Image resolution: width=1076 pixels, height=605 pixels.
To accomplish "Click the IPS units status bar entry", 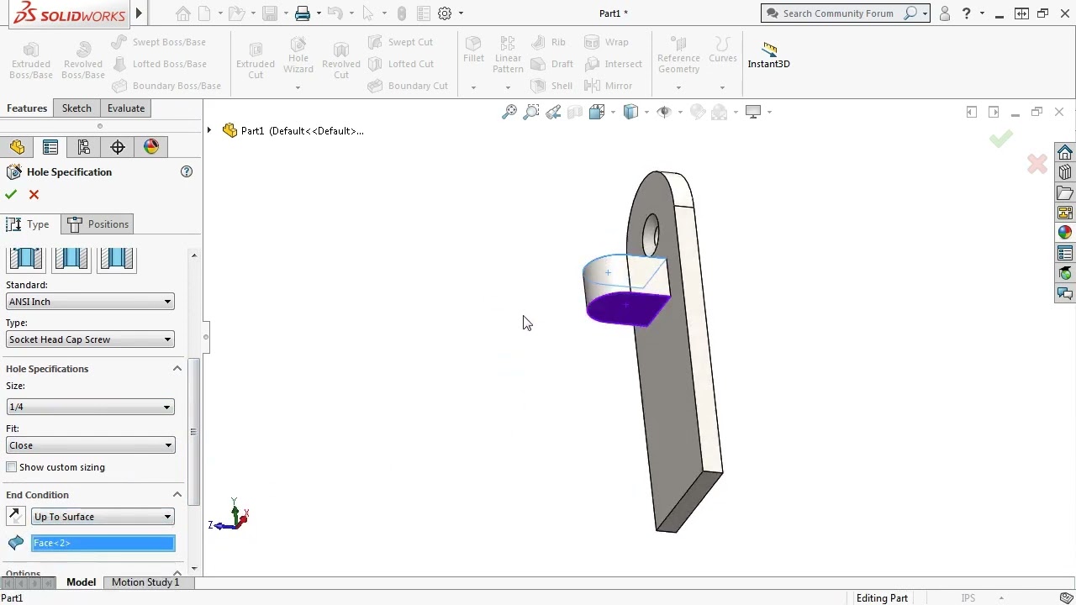I will coord(968,598).
